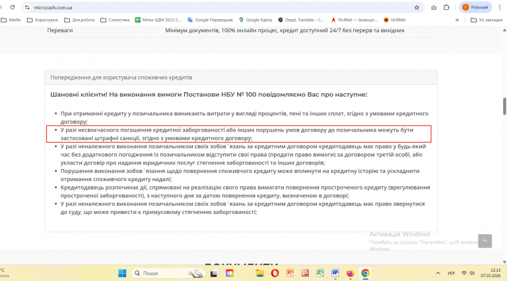Click the scrollbar up arrow
This screenshot has width=507, height=281.
[x=504, y=30]
